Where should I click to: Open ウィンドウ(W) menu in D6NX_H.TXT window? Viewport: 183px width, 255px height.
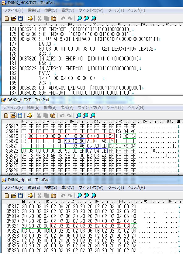(91, 107)
